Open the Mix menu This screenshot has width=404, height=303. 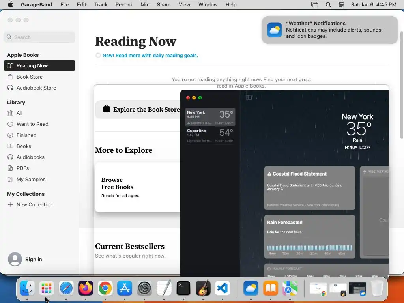coord(144,5)
